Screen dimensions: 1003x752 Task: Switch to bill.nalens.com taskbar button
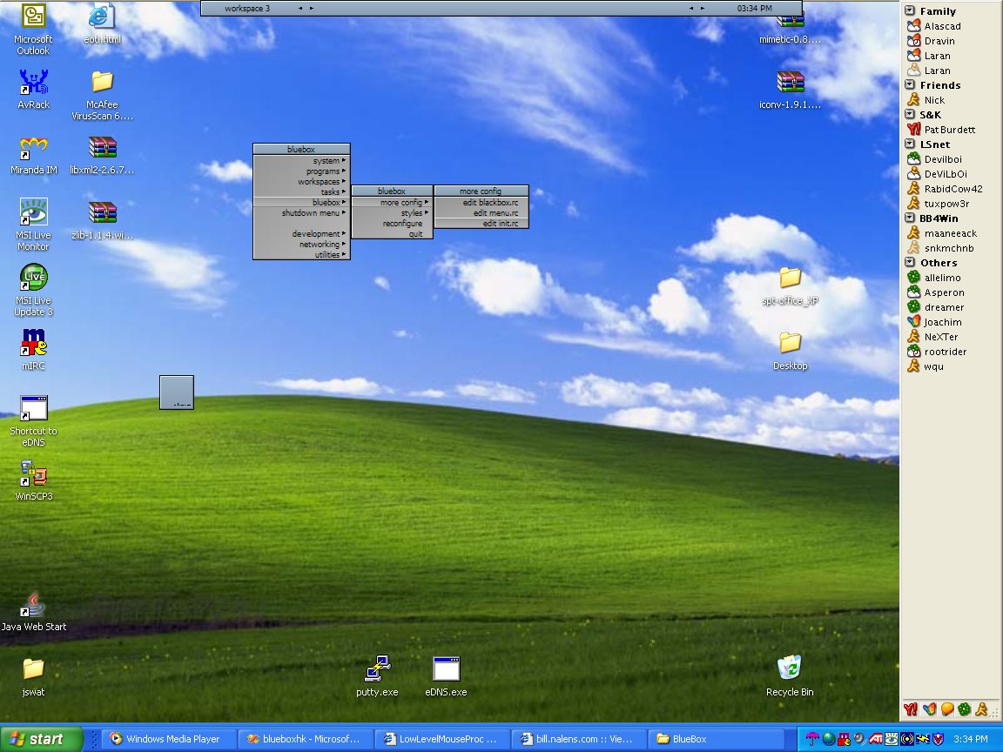(x=579, y=739)
